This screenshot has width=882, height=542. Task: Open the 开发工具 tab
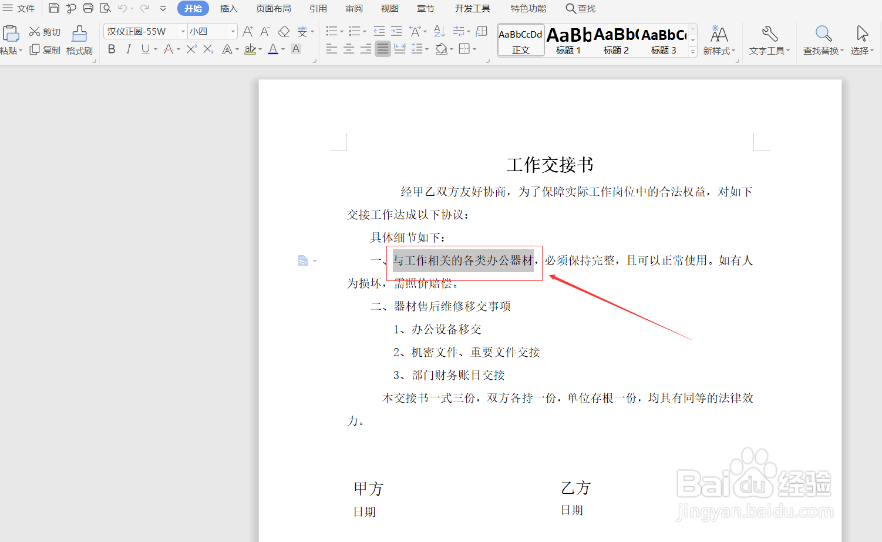(x=472, y=8)
